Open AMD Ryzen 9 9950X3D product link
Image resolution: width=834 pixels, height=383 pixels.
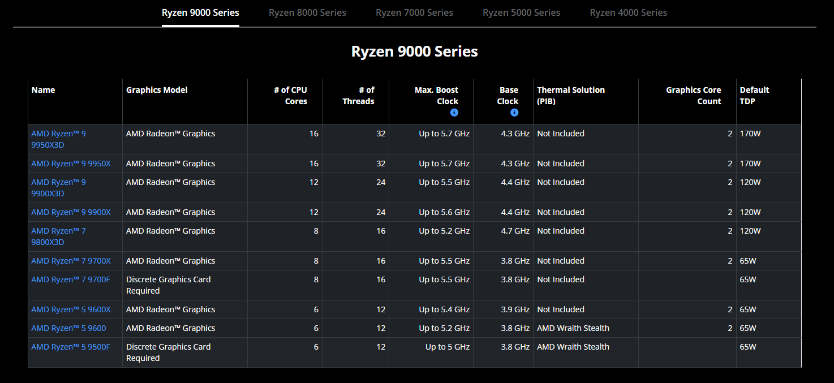coord(58,139)
